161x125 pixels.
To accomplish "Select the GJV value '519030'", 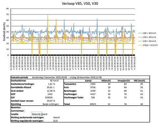I will pyautogui.click(x=49, y=98).
